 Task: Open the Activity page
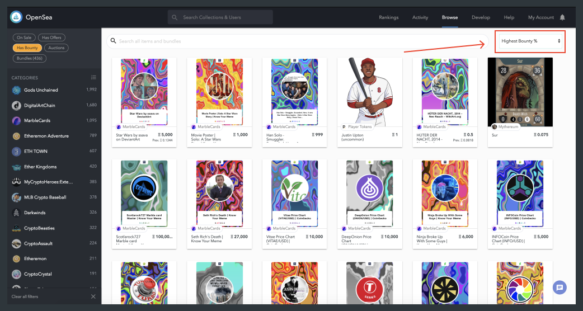[420, 17]
